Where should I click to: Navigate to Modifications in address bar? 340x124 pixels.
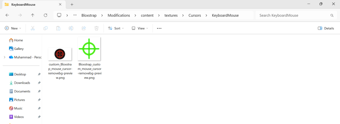coord(119,15)
